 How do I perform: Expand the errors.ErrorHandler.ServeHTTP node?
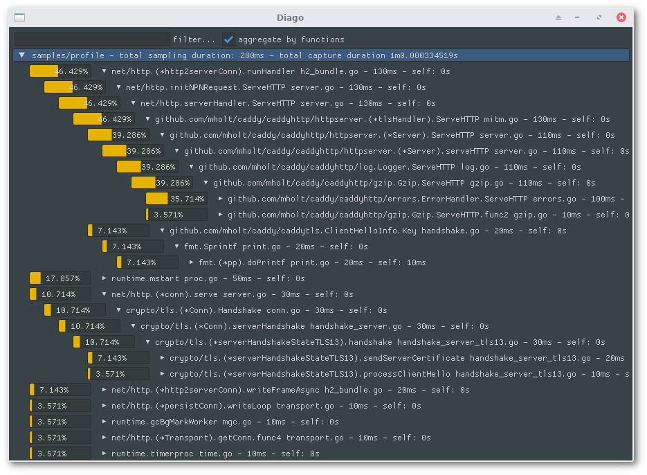tap(220, 199)
